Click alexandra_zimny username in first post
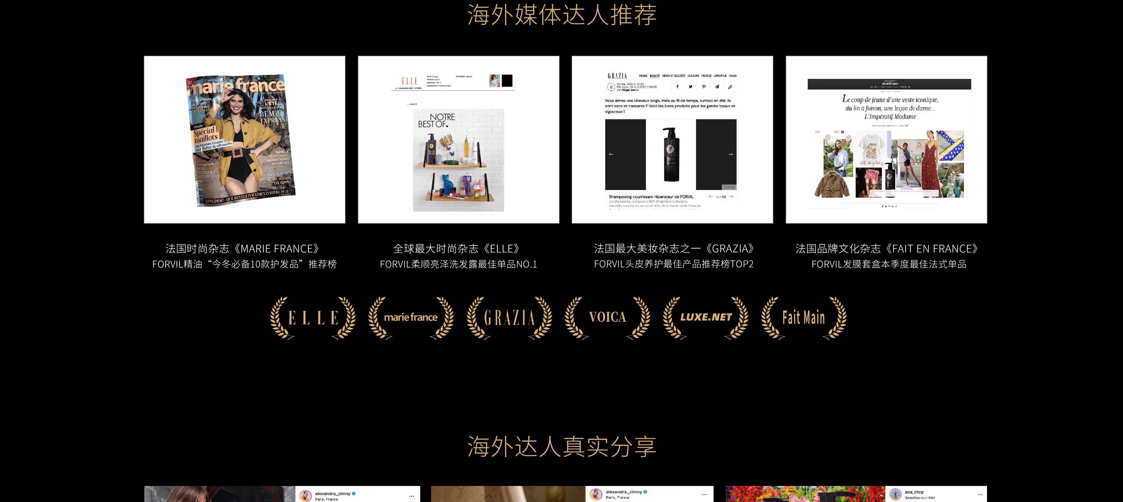This screenshot has width=1123, height=502. point(333,494)
